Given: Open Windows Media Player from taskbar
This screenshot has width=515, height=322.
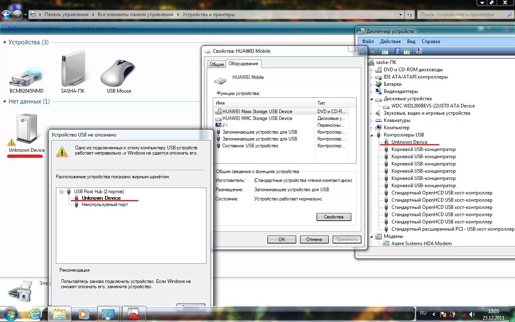Looking at the screenshot, I should [x=84, y=314].
